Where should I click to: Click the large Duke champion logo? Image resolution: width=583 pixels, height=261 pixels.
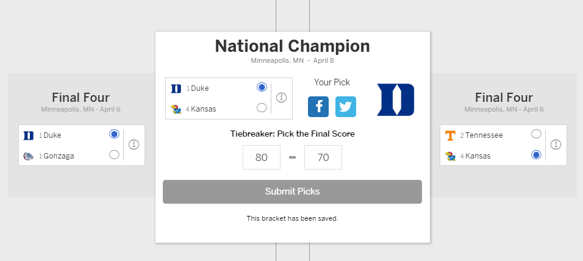click(x=396, y=99)
